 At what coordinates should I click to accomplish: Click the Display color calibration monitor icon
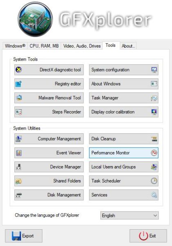(154, 112)
